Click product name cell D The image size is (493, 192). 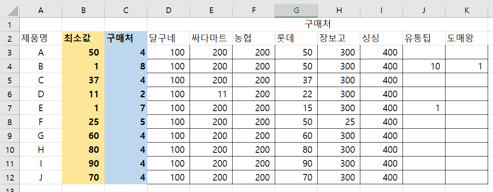[x=41, y=94]
